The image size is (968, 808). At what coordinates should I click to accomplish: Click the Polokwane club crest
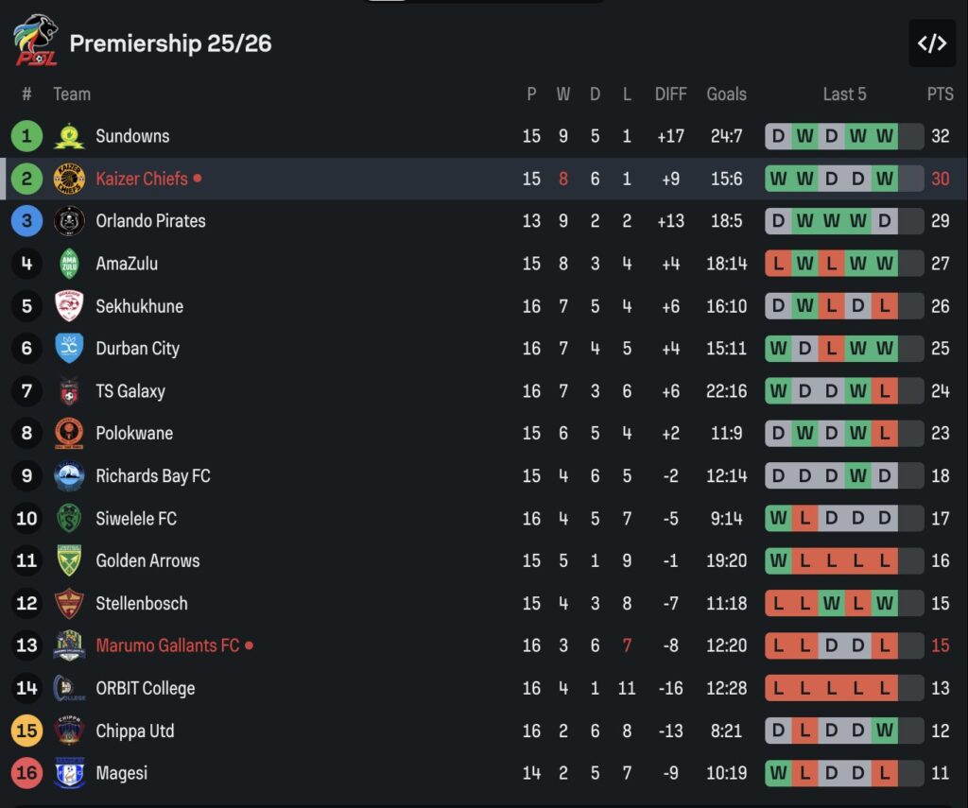[69, 433]
